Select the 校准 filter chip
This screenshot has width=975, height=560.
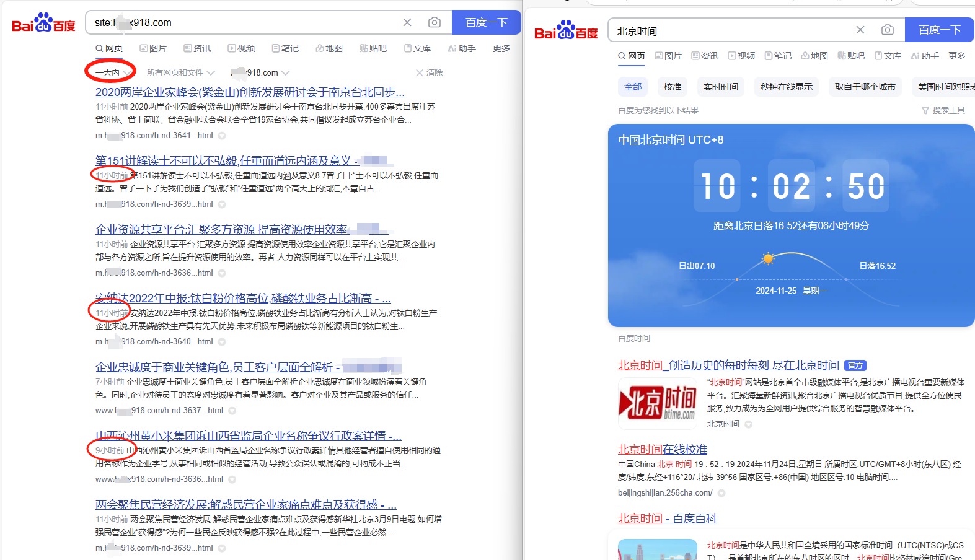[x=673, y=87]
